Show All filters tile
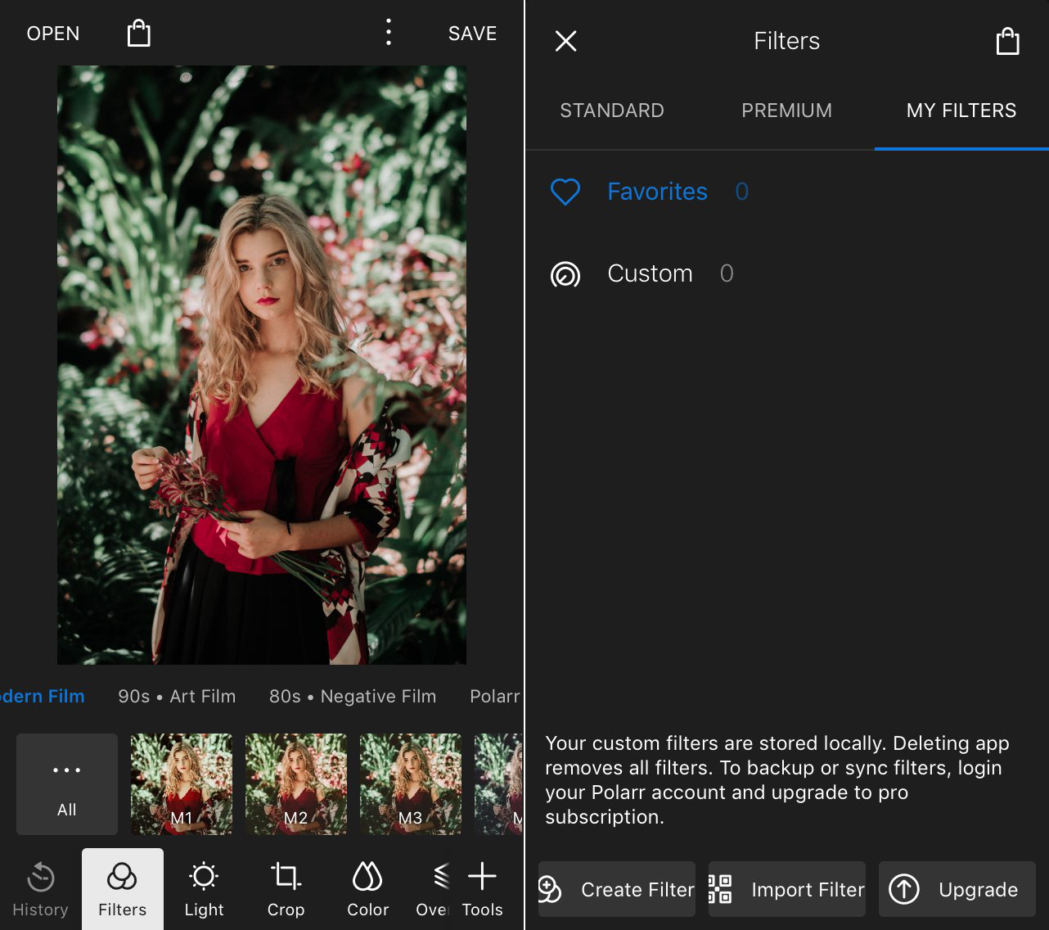 (x=67, y=784)
